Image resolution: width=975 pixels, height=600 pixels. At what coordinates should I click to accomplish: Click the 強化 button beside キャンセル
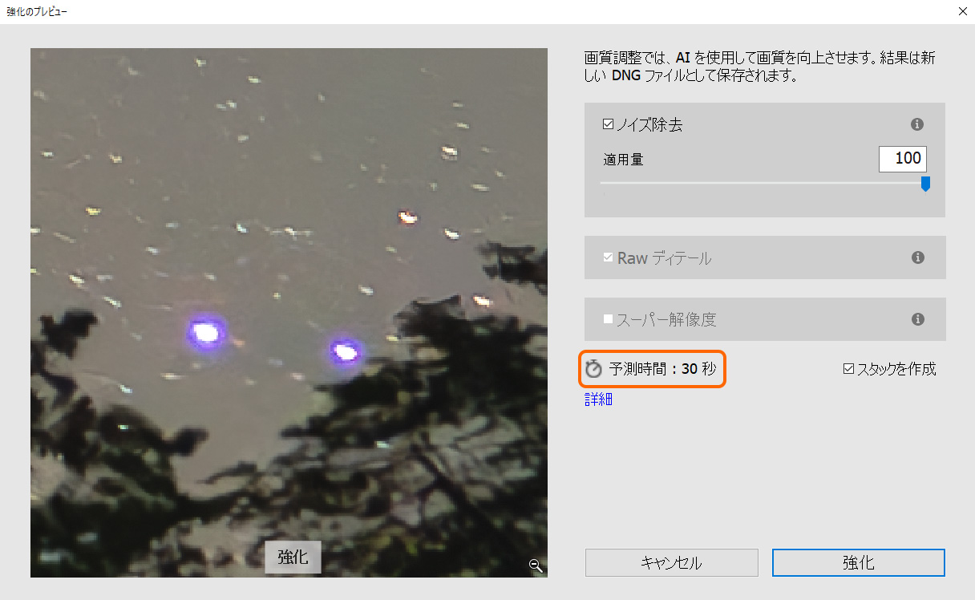click(859, 562)
